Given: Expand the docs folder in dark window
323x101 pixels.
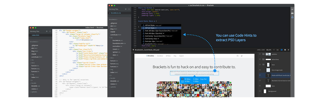Looking at the screenshot, I should pos(111,58).
